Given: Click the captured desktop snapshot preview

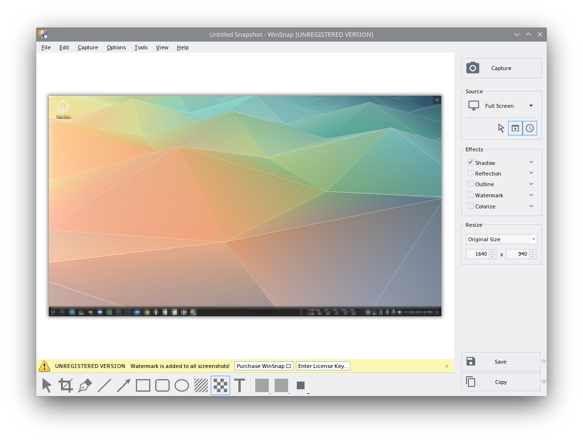Looking at the screenshot, I should 245,206.
